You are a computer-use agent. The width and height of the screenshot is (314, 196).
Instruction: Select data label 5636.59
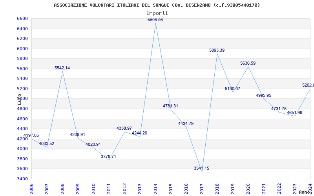tap(248, 63)
